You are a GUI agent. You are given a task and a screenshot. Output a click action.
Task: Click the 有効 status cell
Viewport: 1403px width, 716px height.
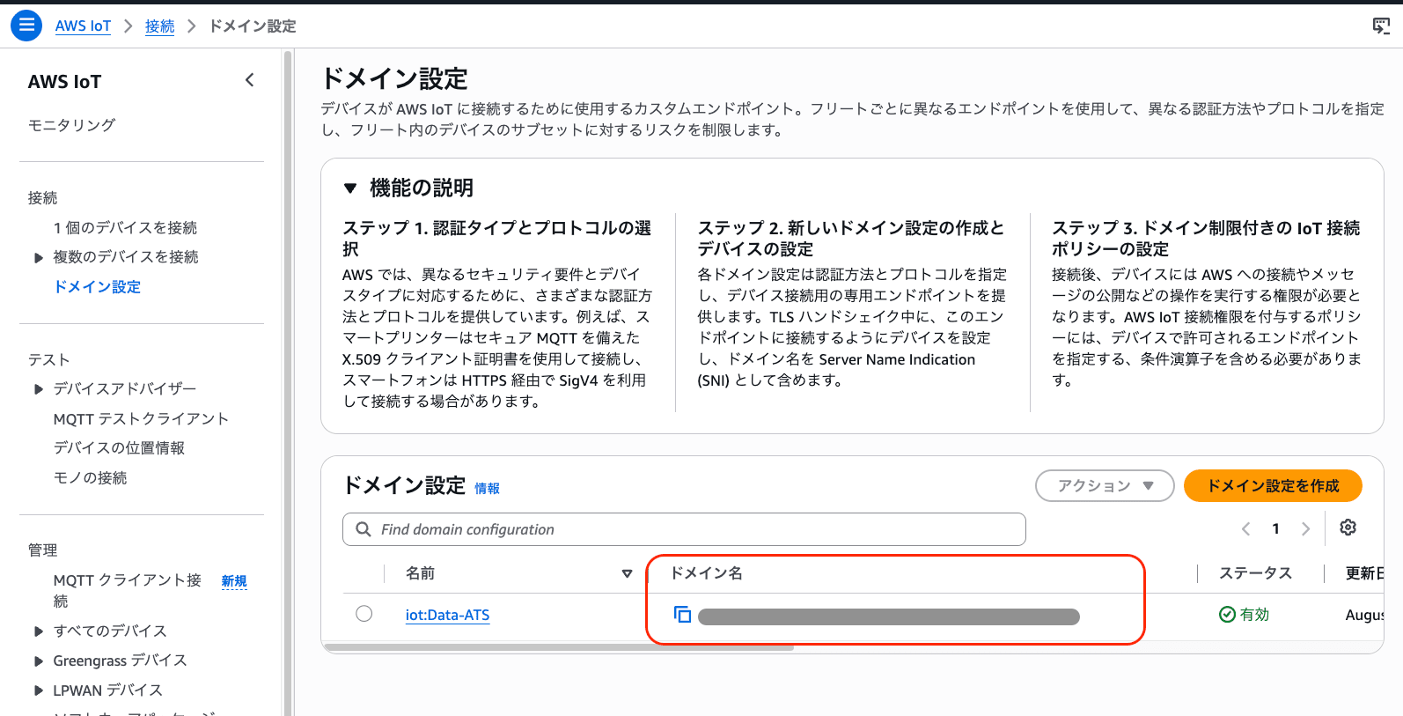coord(1245,614)
